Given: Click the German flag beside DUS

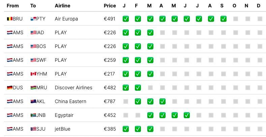Looking at the screenshot, I should click(9, 88).
